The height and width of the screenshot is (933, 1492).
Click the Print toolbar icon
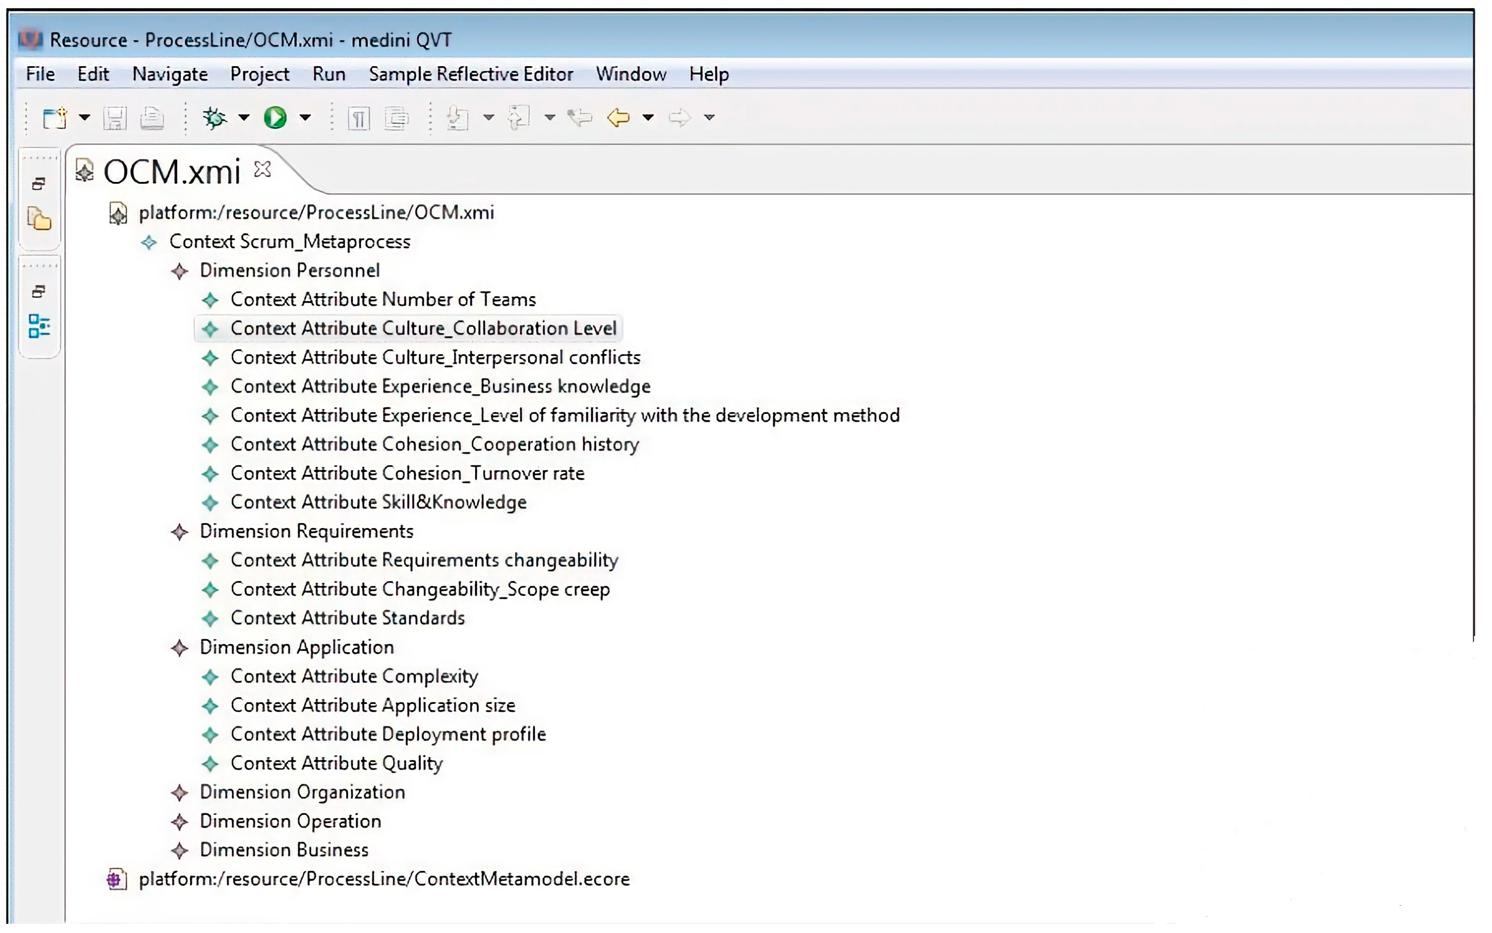point(152,117)
